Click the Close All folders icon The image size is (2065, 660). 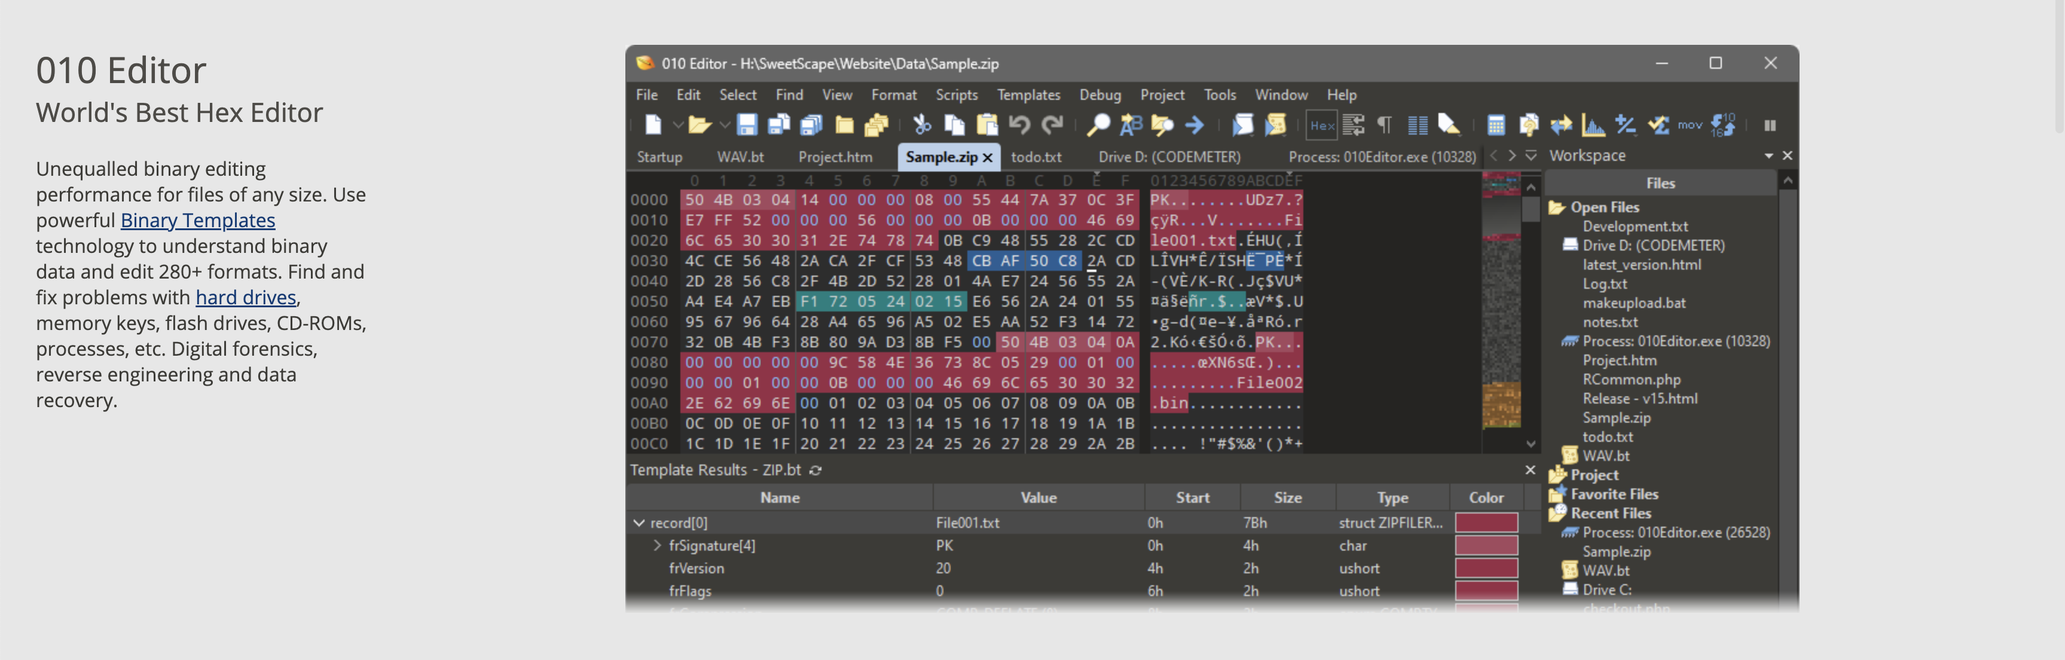(x=877, y=125)
